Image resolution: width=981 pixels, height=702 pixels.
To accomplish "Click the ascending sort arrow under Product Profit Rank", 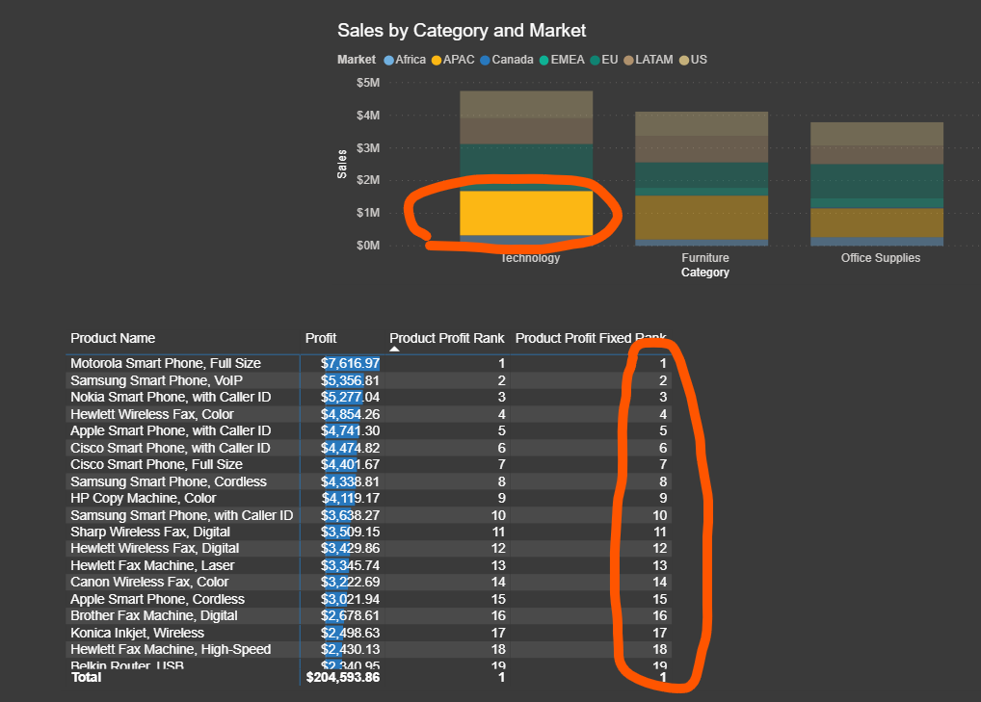I will pos(394,349).
